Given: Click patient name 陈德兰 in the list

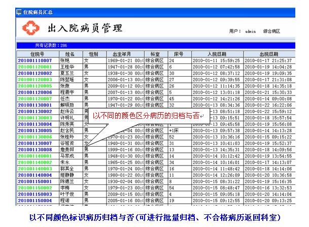Looking at the screenshot, I should (67, 181).
